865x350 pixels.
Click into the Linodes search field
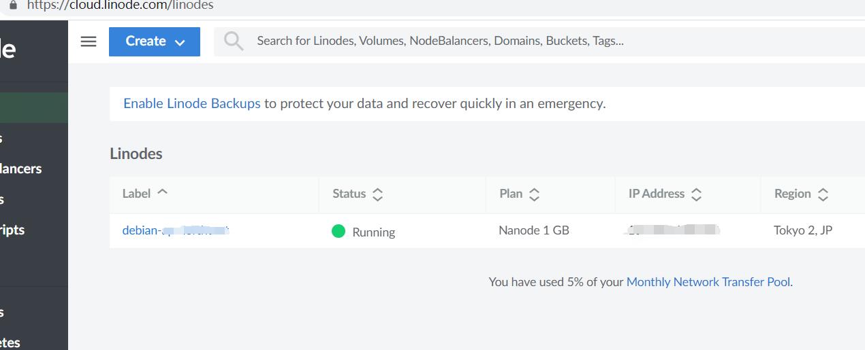pyautogui.click(x=477, y=41)
